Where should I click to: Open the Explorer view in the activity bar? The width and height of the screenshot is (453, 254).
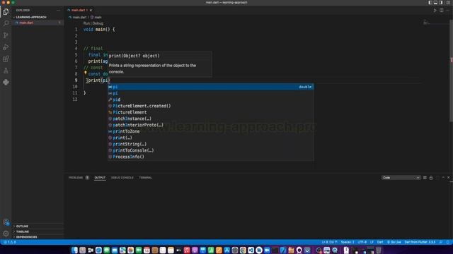[6, 12]
